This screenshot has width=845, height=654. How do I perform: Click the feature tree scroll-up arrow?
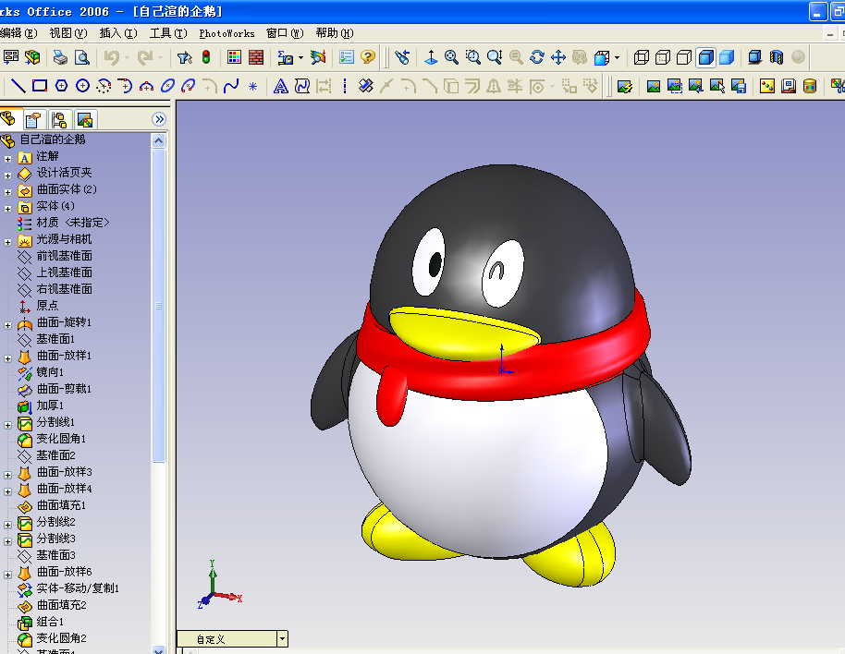158,141
